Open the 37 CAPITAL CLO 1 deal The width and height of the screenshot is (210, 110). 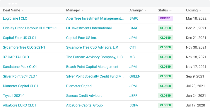[x=17, y=57]
